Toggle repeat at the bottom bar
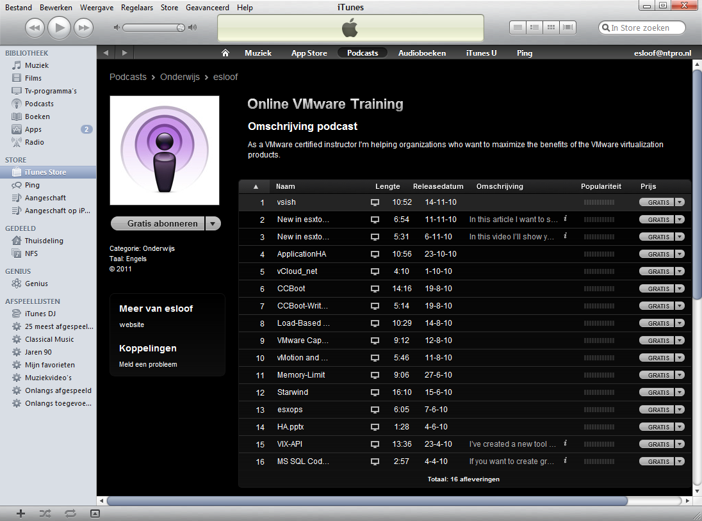The image size is (702, 521). click(x=70, y=514)
